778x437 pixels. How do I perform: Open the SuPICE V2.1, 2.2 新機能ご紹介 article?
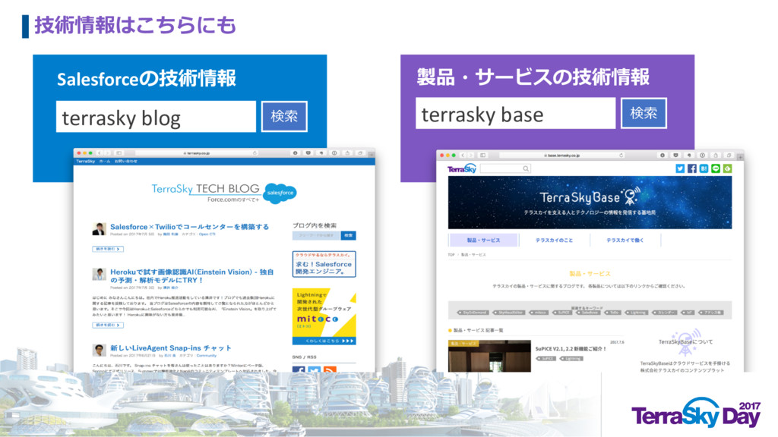tap(571, 349)
